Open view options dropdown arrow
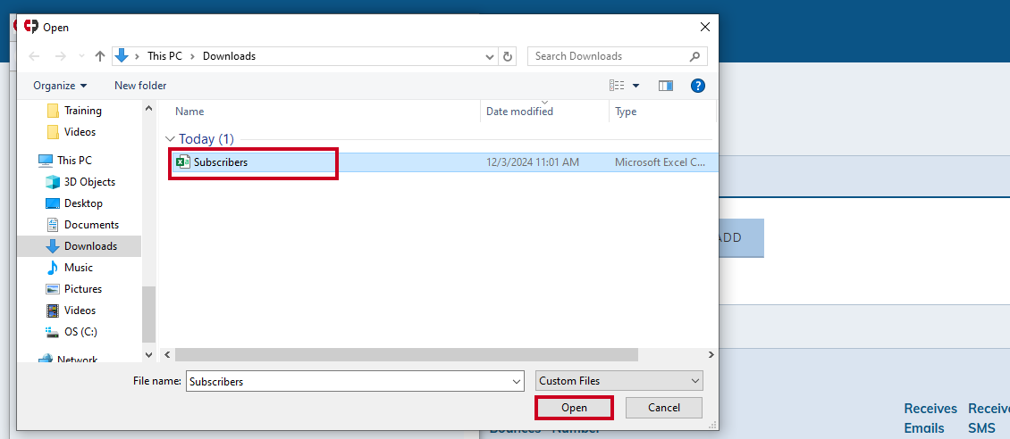This screenshot has width=1010, height=439. point(635,86)
